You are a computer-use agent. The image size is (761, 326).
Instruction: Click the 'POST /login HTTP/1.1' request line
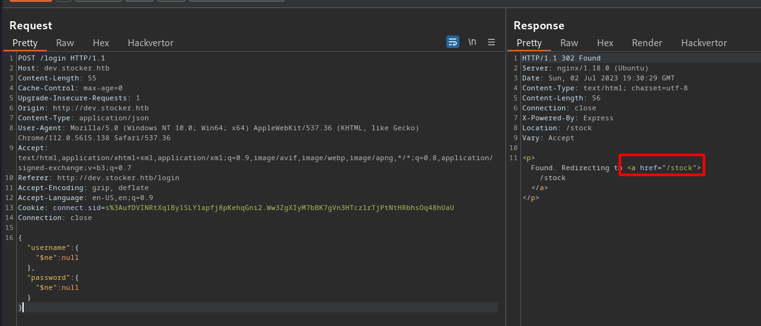coord(61,58)
